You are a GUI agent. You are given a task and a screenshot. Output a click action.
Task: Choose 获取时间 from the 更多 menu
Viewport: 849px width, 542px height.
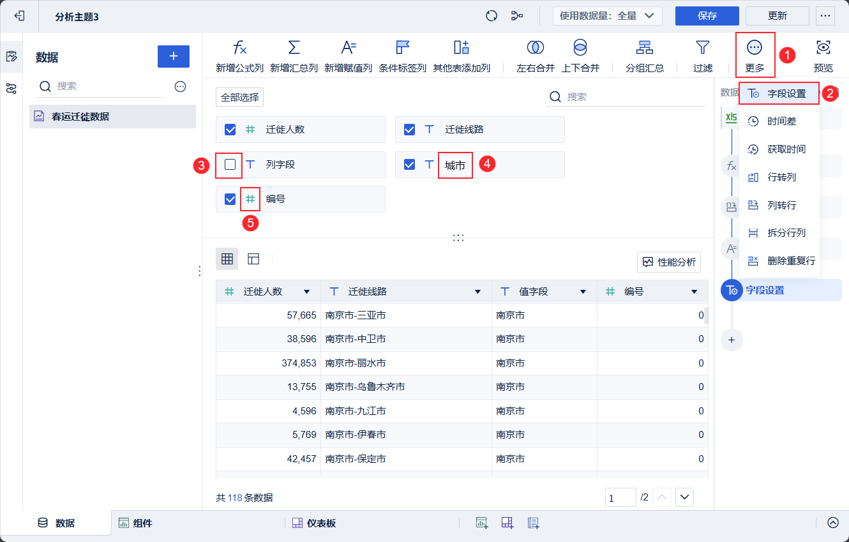click(779, 149)
